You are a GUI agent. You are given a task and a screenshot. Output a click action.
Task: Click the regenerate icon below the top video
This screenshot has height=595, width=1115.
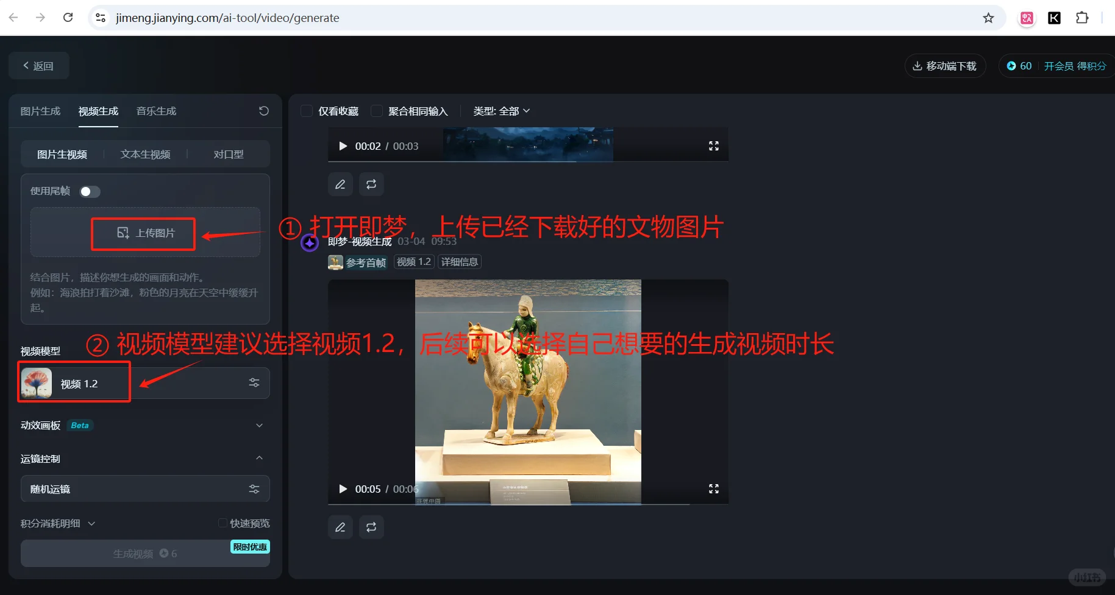point(371,184)
